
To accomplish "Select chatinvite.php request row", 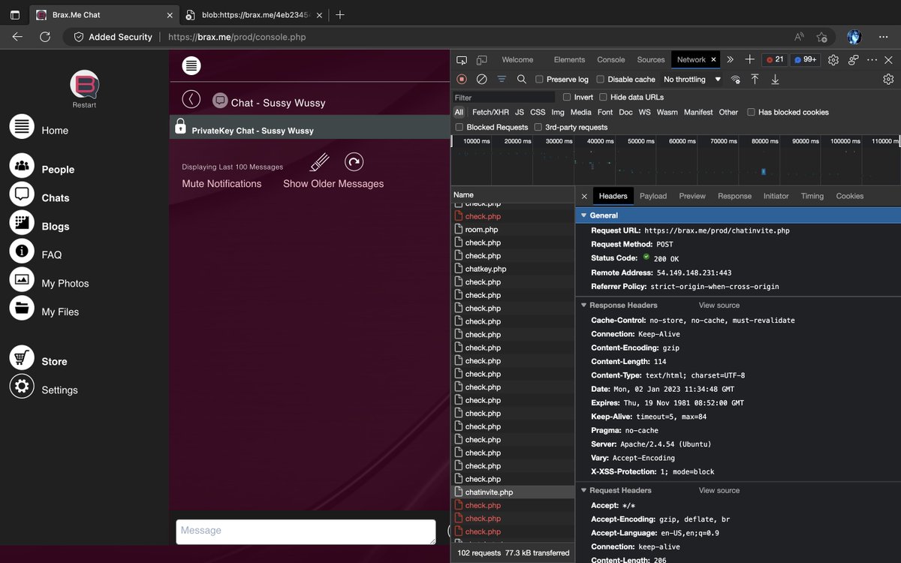I will 513,492.
